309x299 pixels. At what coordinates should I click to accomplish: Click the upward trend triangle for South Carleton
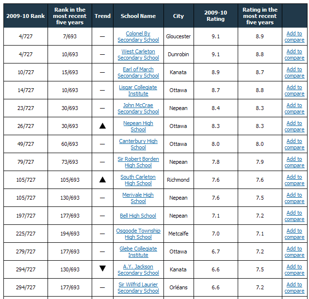point(102,180)
